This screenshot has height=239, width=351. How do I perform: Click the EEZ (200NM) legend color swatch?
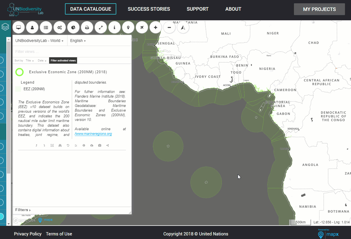(x=18, y=89)
